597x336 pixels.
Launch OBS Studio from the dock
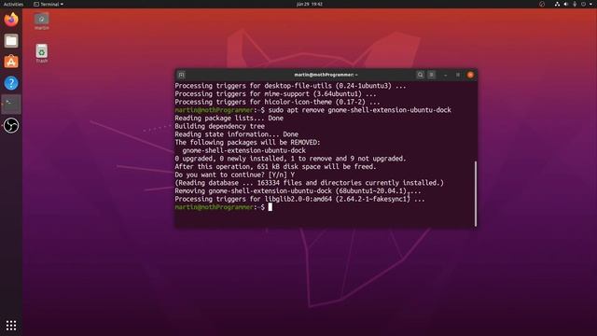(x=11, y=125)
